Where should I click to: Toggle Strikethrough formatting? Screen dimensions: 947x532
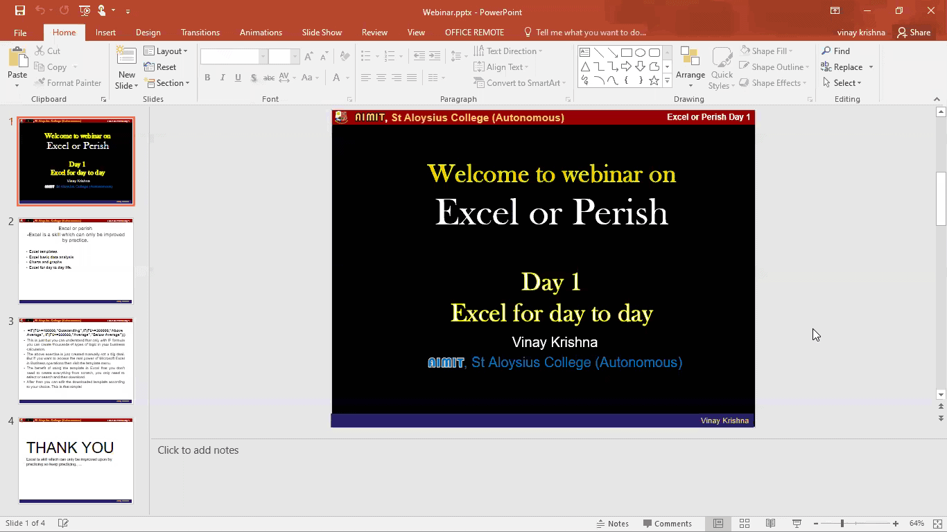point(269,78)
